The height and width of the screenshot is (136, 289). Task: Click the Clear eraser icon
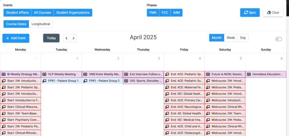point(269,13)
